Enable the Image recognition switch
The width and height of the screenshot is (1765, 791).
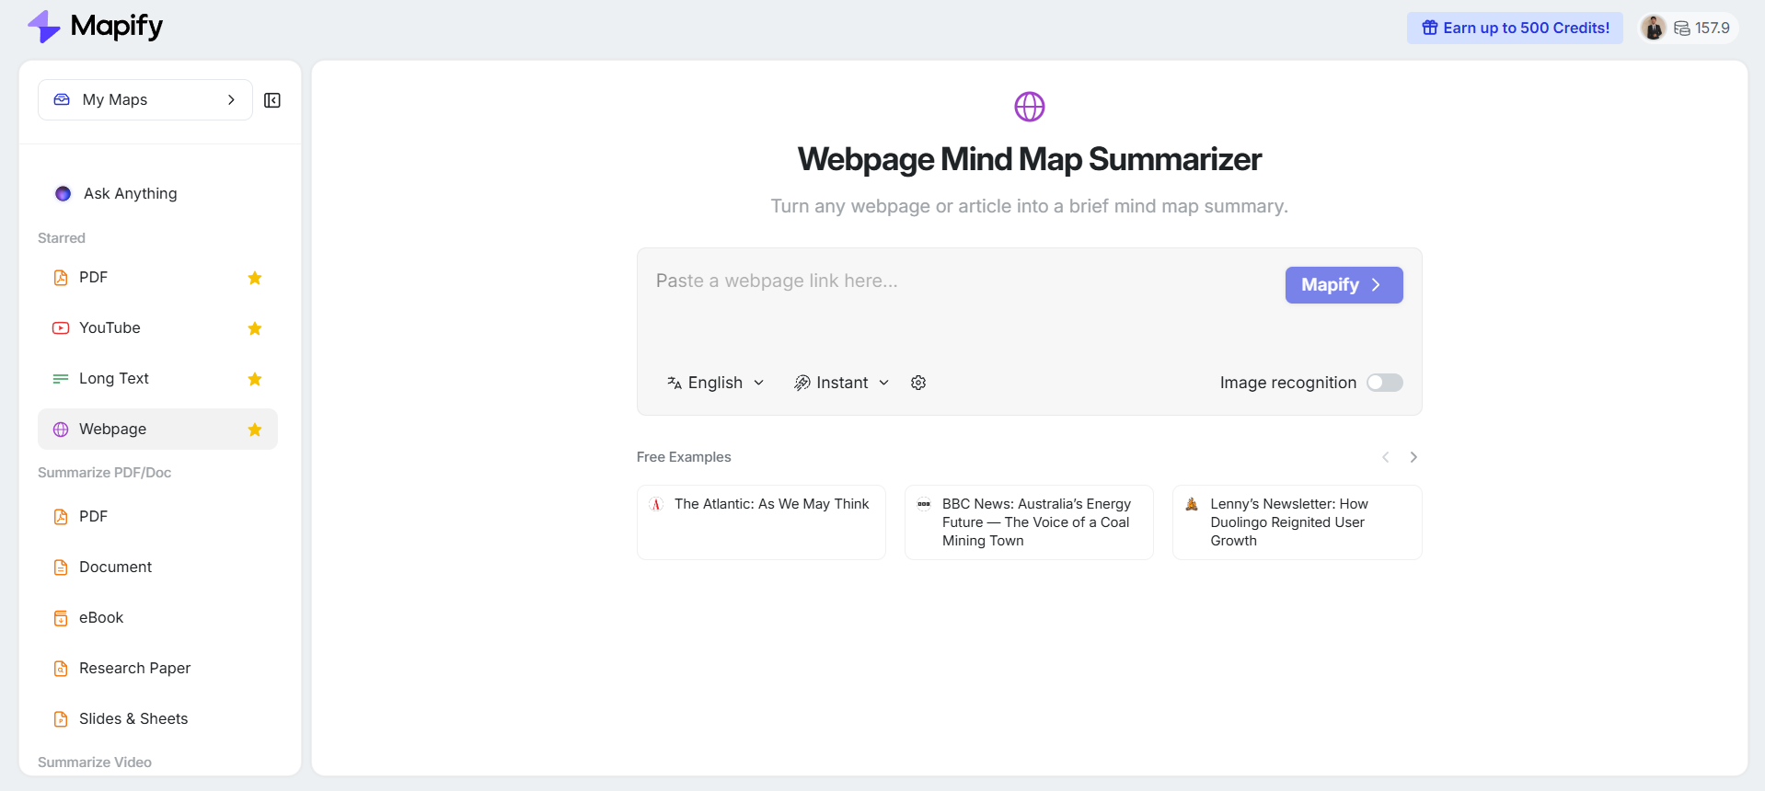[x=1385, y=383]
